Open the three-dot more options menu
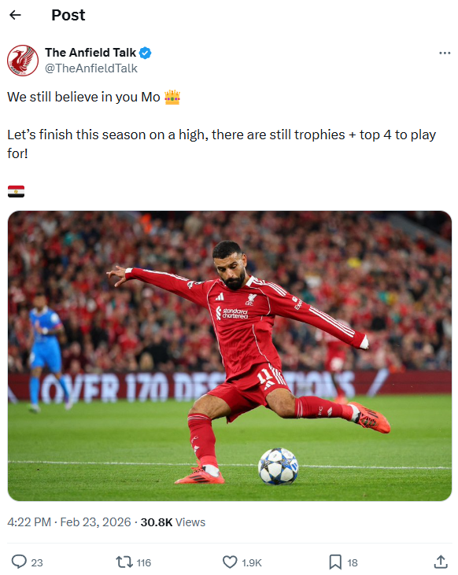Image resolution: width=458 pixels, height=575 pixels. coord(445,53)
